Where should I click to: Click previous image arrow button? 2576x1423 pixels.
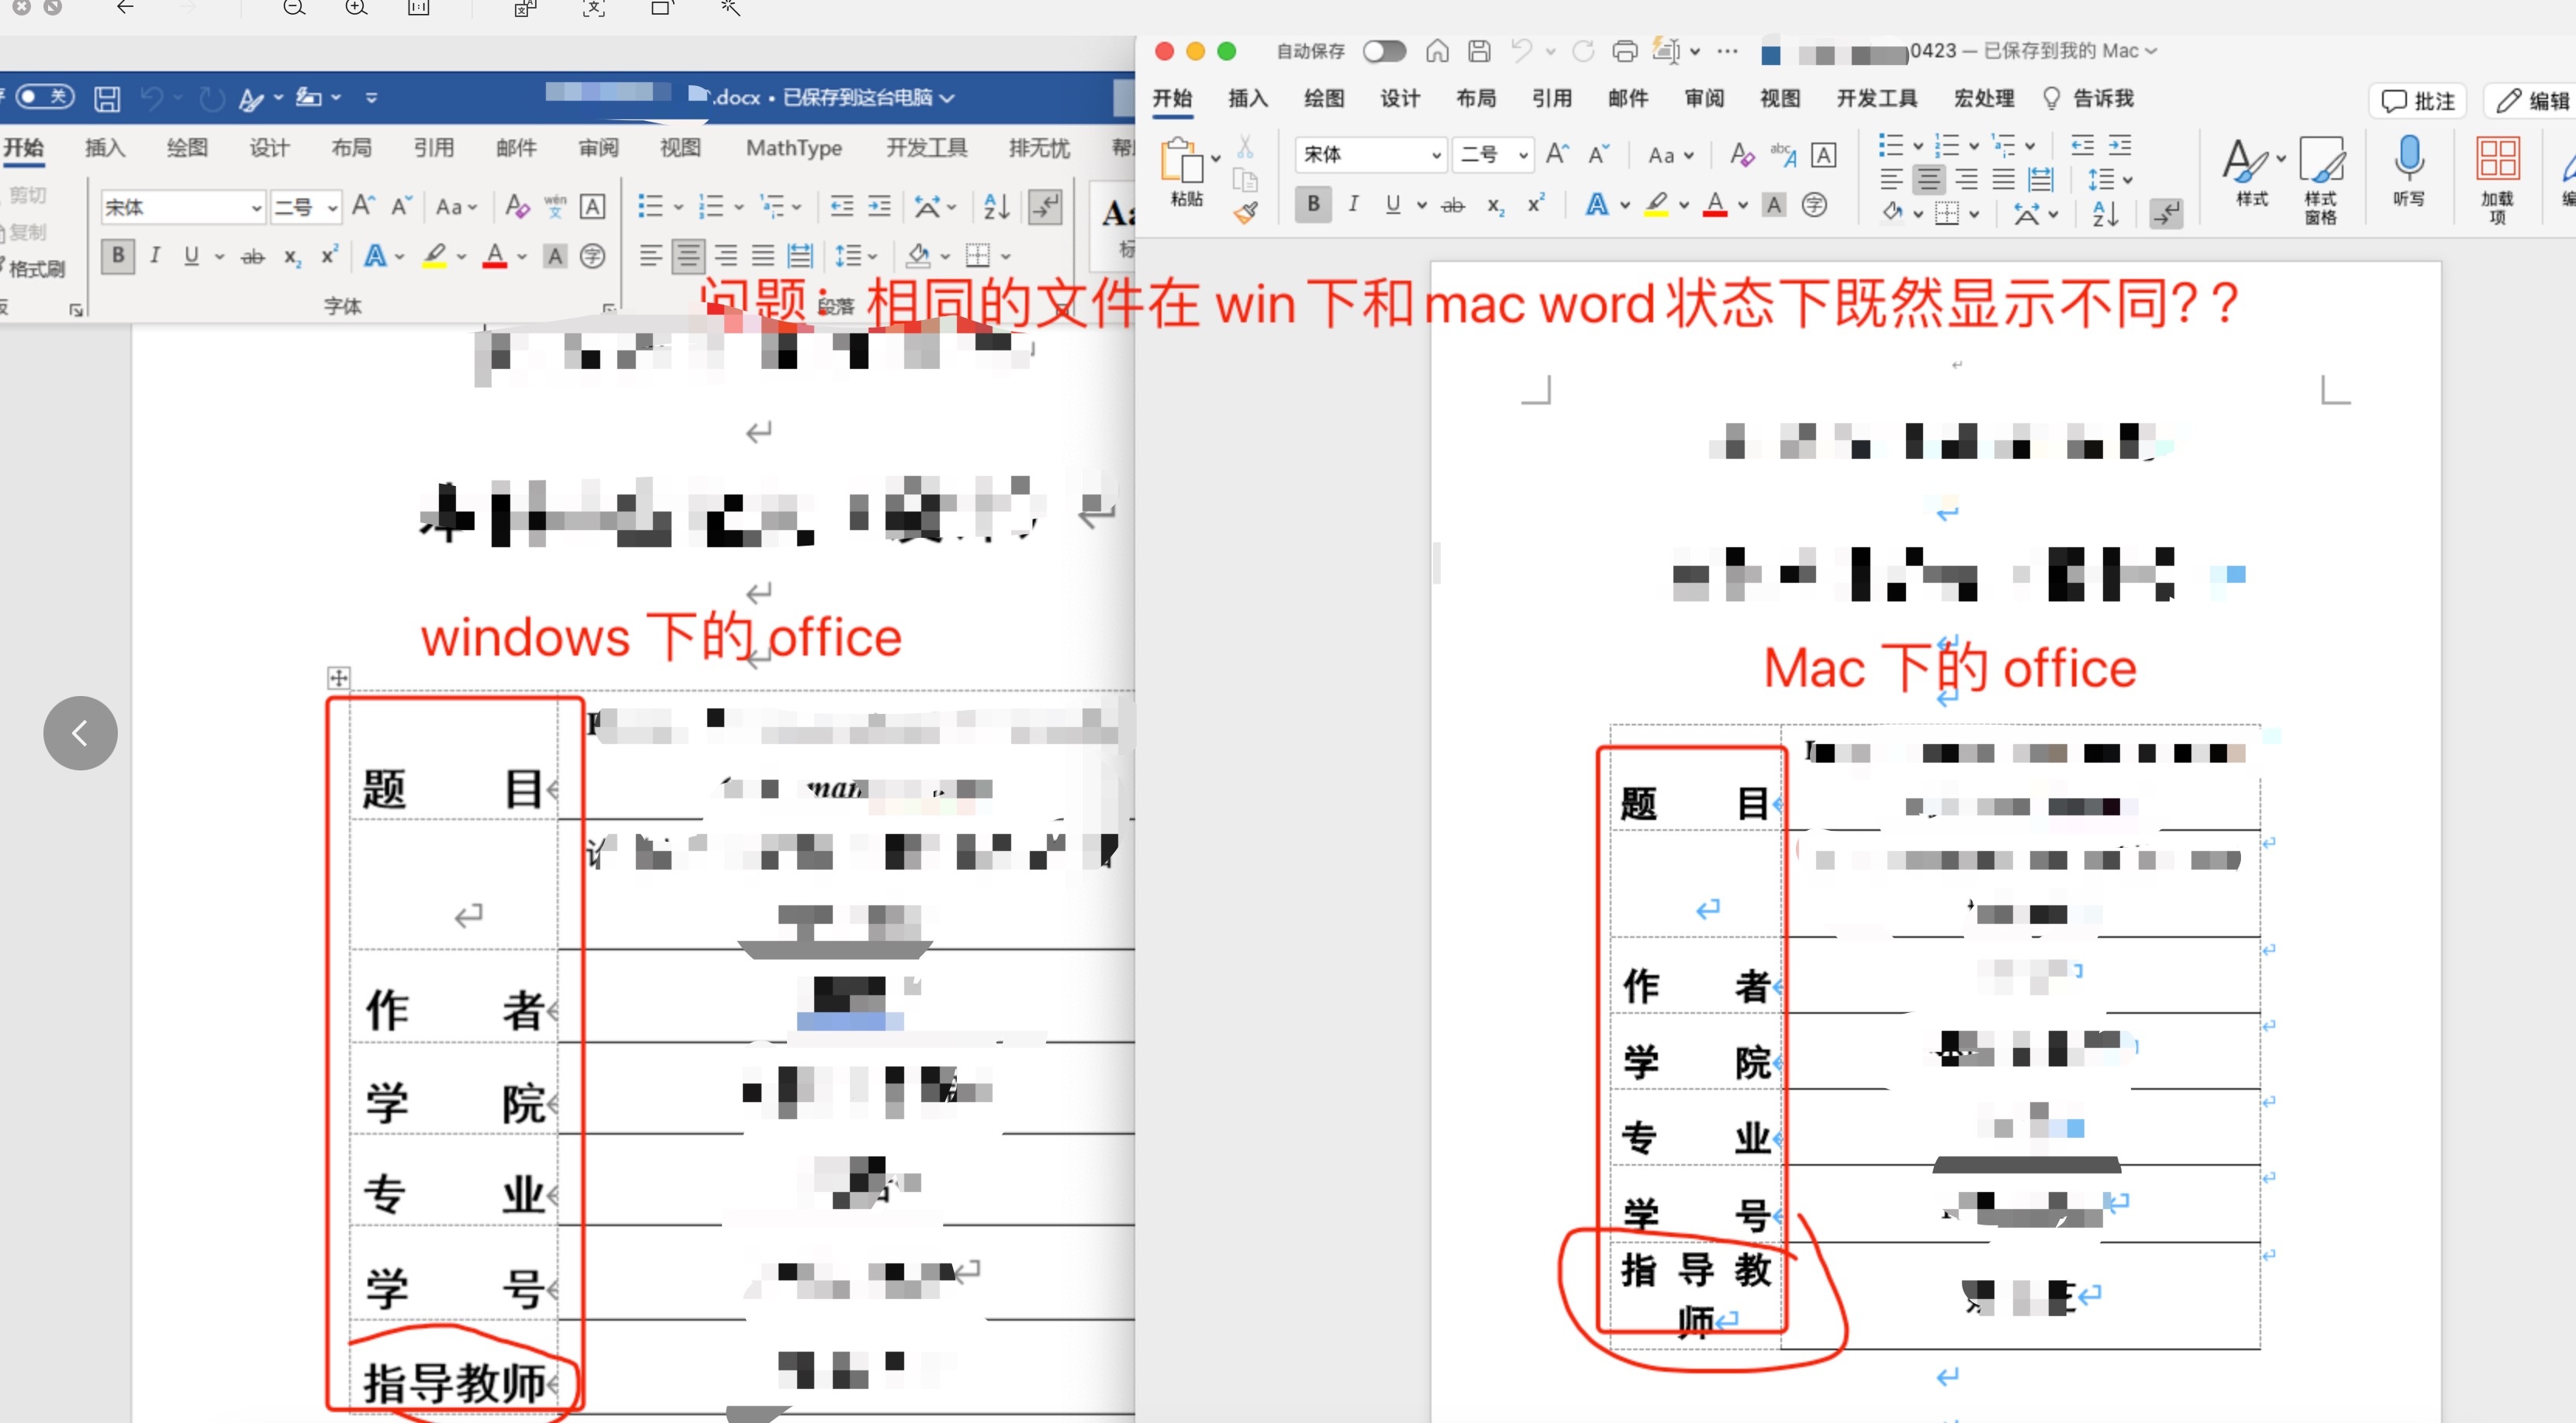point(80,732)
